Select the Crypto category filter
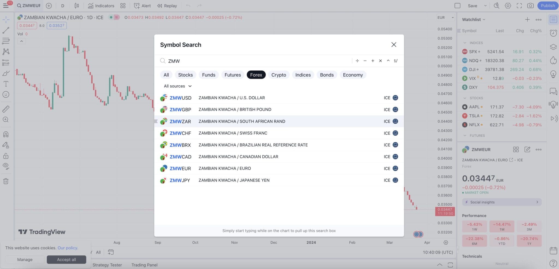 [279, 75]
